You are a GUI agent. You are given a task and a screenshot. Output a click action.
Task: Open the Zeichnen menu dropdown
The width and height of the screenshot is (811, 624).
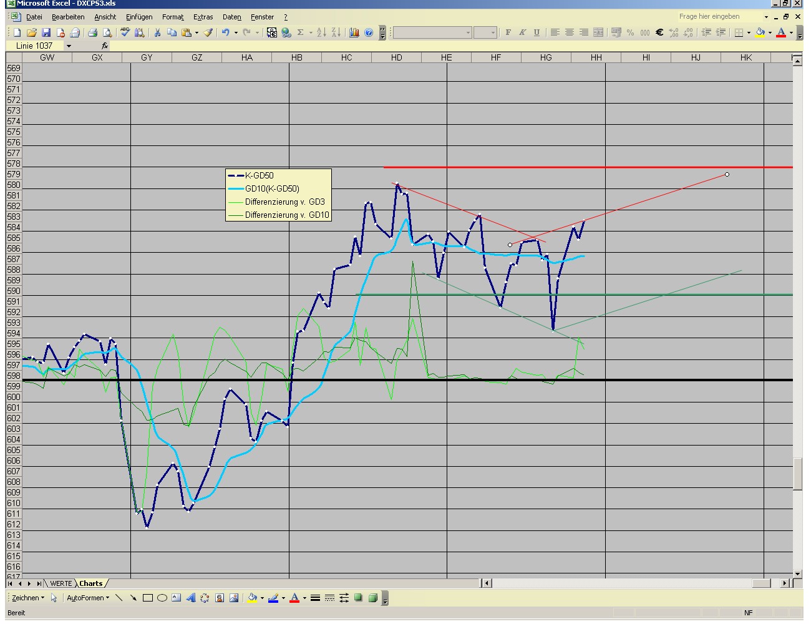tap(28, 598)
